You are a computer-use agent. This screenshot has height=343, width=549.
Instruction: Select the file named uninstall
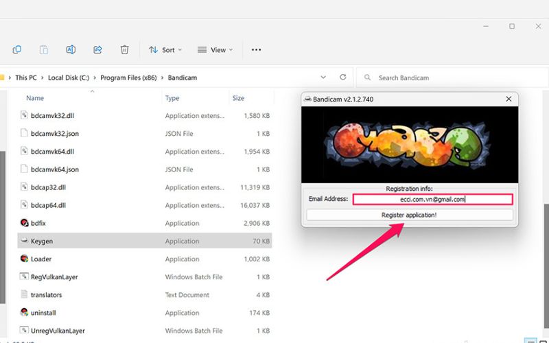point(145,313)
